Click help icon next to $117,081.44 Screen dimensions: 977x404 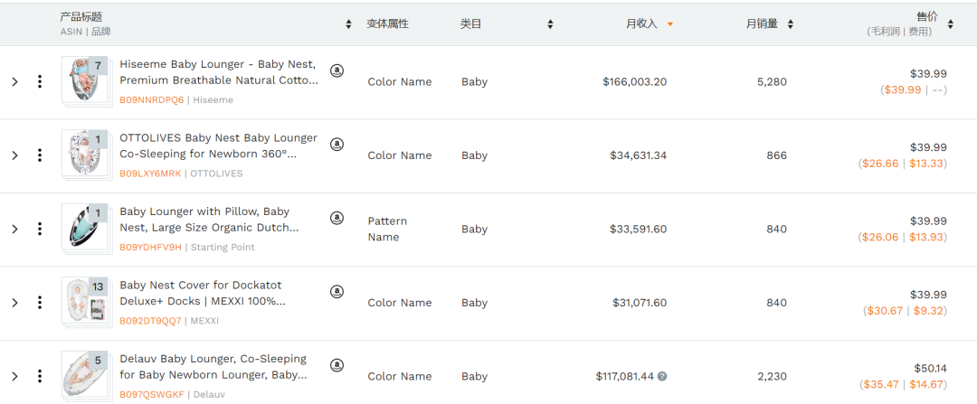662,376
